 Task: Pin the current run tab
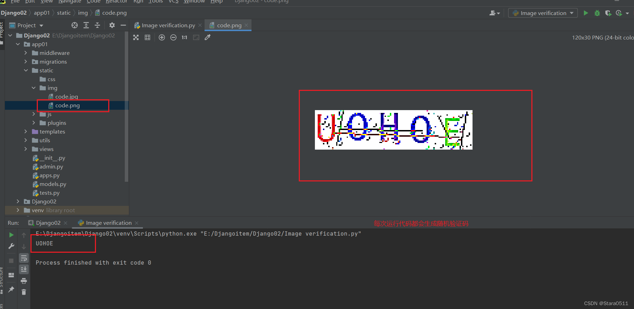coord(11,289)
